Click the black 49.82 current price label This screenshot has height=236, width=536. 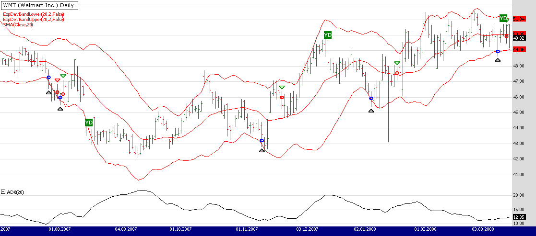tap(519, 38)
